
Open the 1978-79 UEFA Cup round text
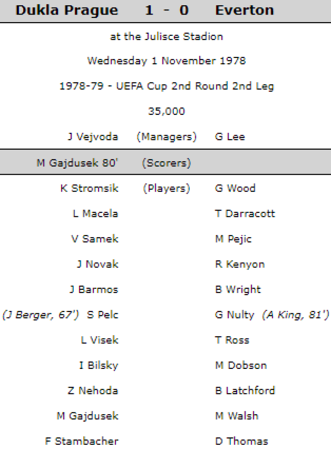tap(166, 86)
